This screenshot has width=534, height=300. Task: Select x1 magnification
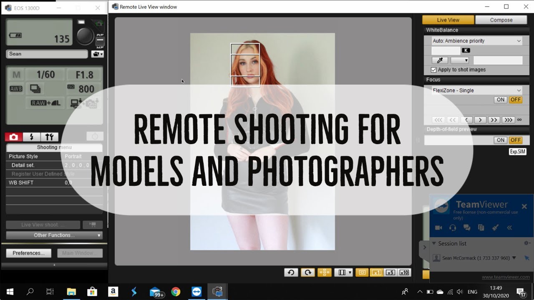376,272
